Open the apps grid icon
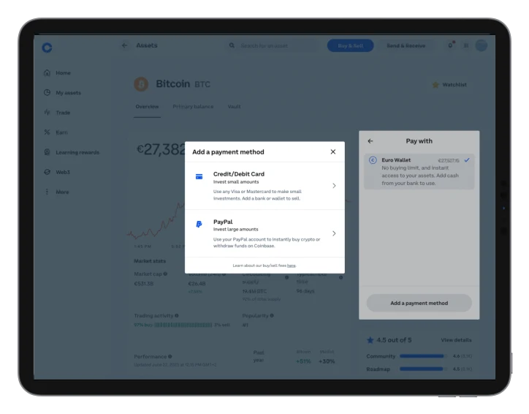529x414 pixels. click(466, 45)
